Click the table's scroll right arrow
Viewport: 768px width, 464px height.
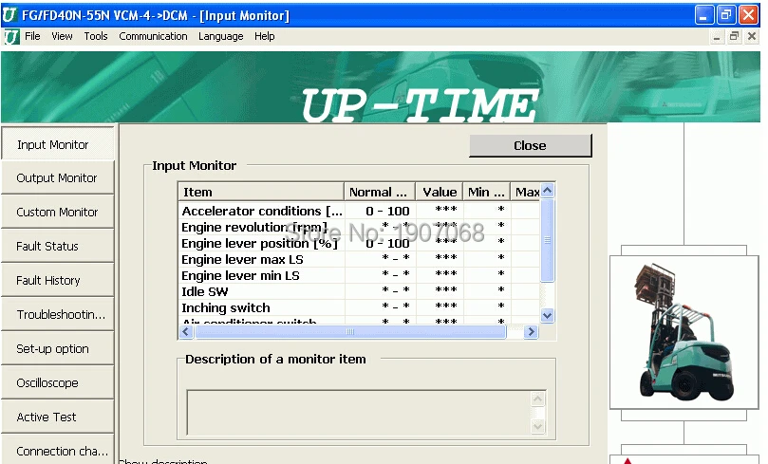531,332
